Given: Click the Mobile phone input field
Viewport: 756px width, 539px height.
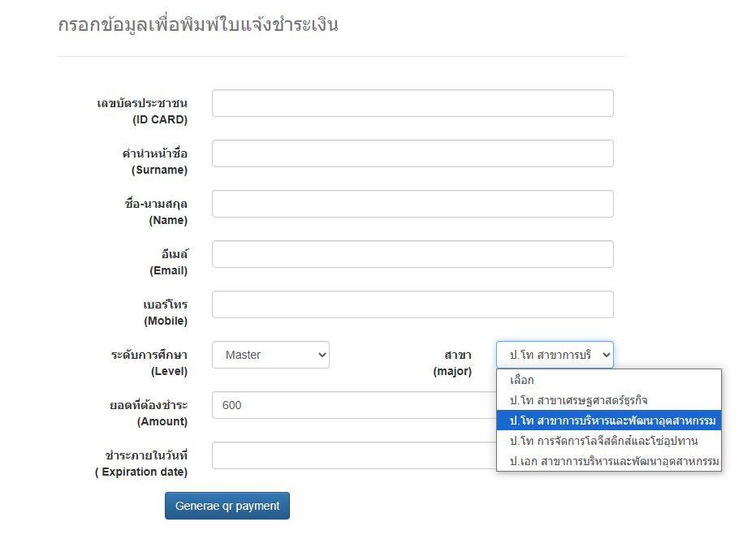Looking at the screenshot, I should 413,304.
